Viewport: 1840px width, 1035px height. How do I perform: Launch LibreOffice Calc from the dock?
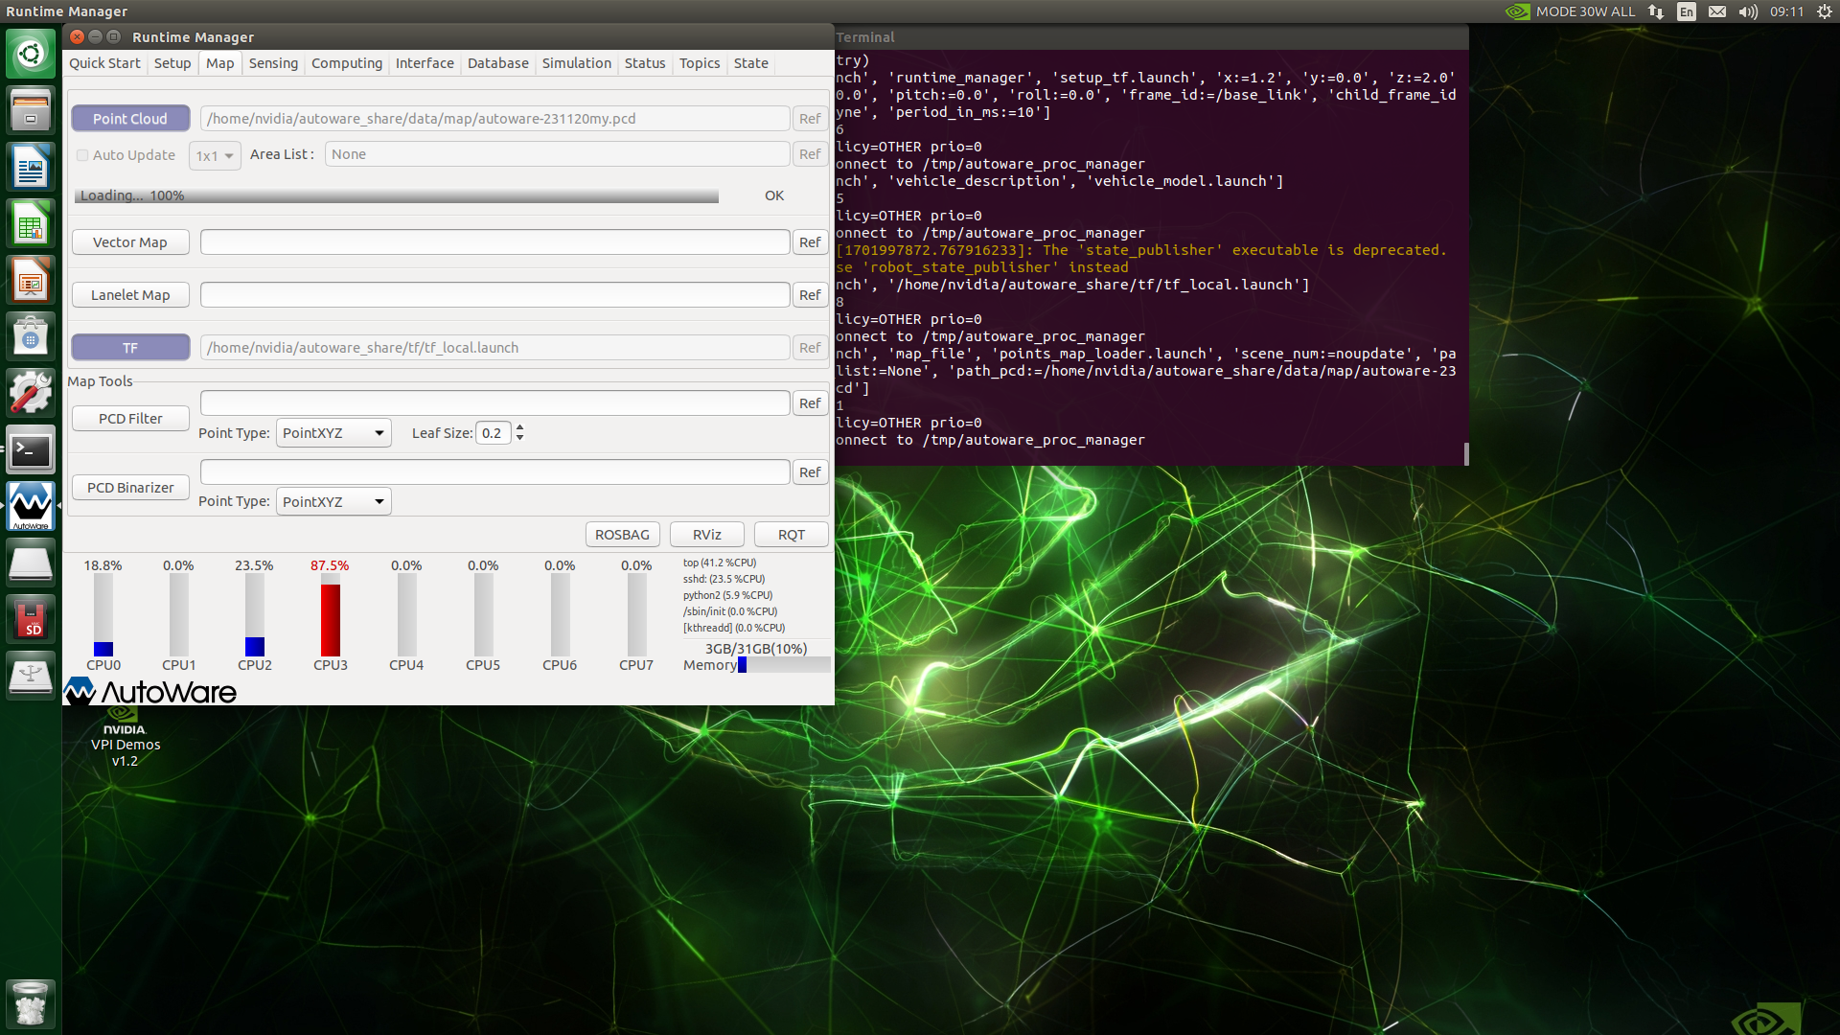pyautogui.click(x=31, y=223)
